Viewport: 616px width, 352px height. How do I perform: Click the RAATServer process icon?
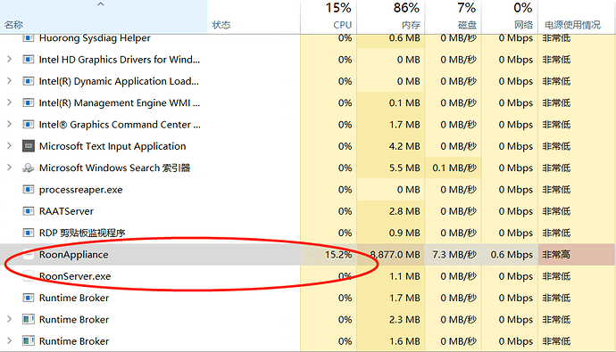[x=29, y=211]
